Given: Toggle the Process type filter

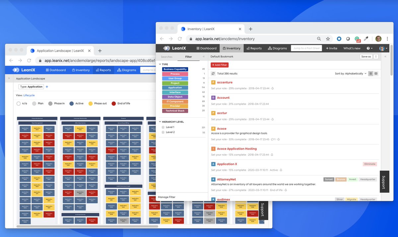Looking at the screenshot, I should point(175,74).
